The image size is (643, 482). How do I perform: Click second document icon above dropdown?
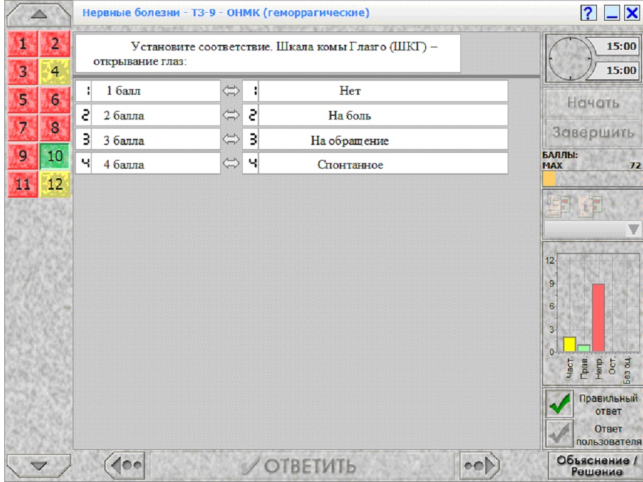click(x=590, y=205)
